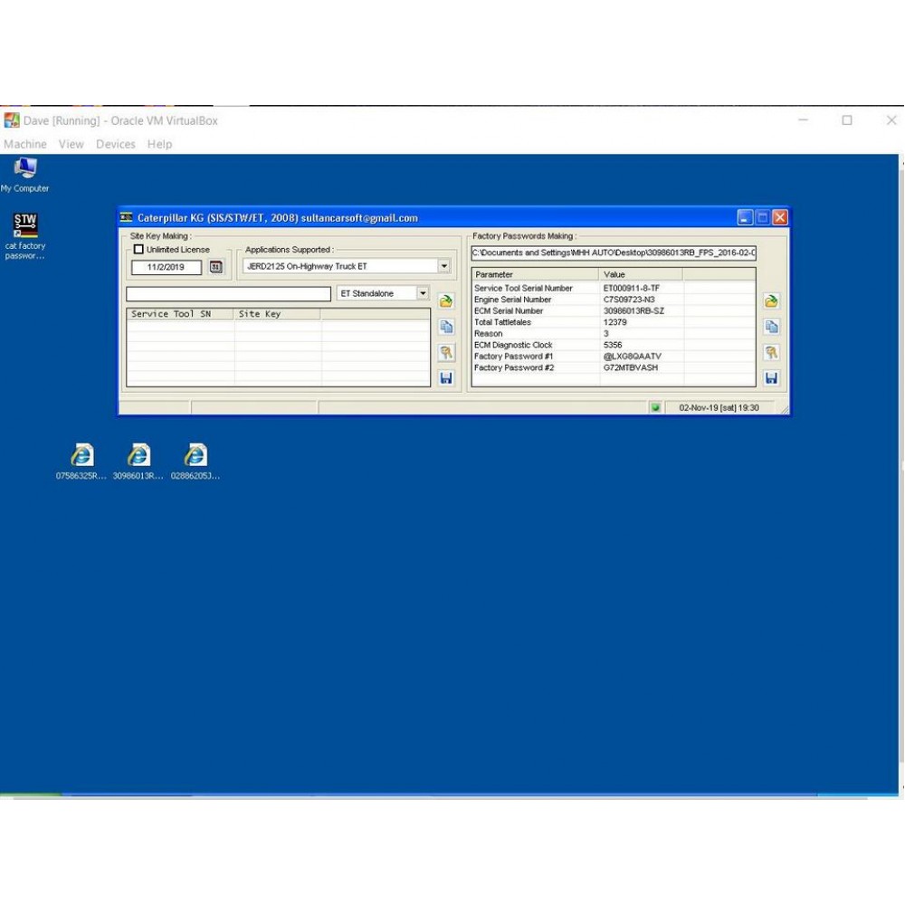Image resolution: width=905 pixels, height=905 pixels.
Task: Enable the Unlimited License checkbox
Action: click(x=138, y=250)
